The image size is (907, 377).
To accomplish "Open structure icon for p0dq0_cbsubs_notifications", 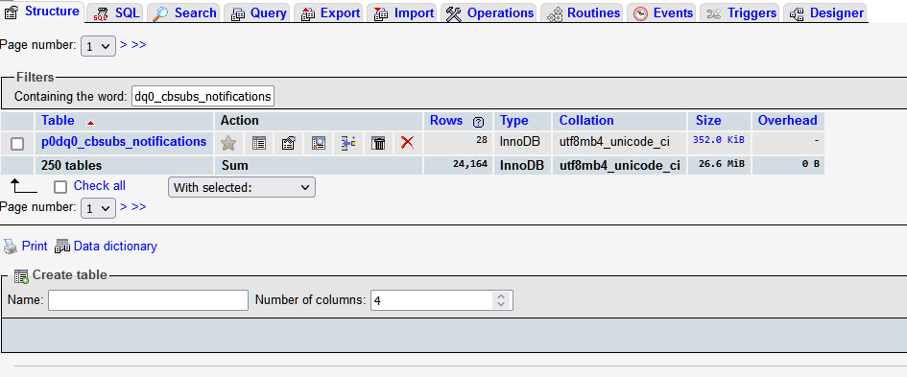I will coord(289,143).
